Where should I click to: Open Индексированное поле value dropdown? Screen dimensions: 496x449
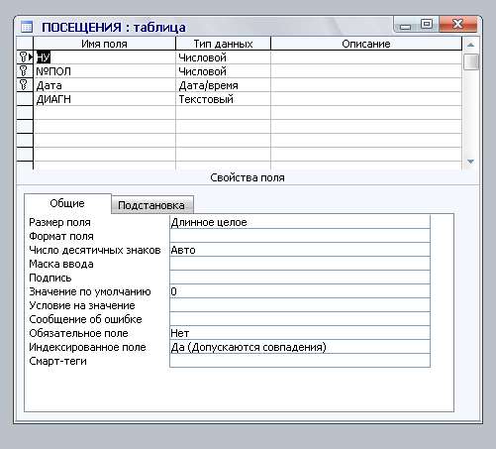[x=300, y=347]
